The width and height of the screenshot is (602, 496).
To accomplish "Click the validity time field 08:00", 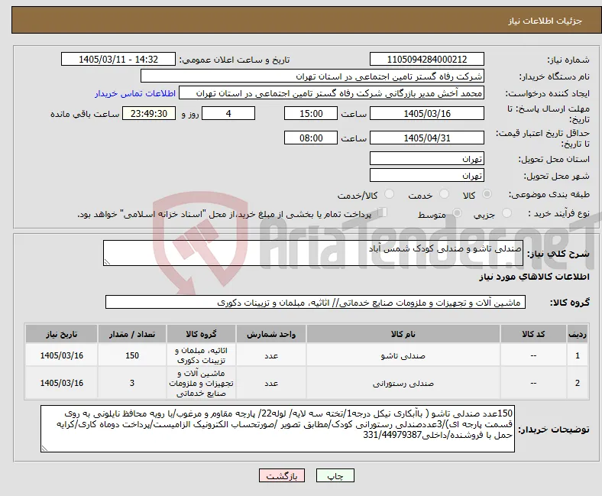I will pyautogui.click(x=311, y=138).
